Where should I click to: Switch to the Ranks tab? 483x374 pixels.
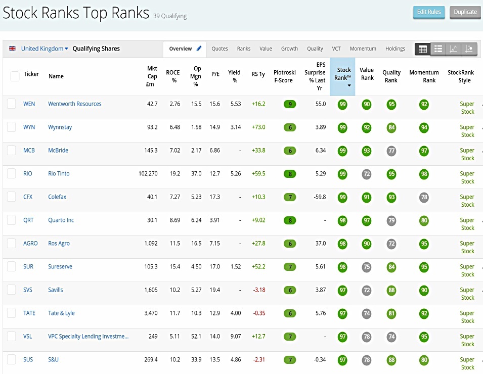[244, 49]
